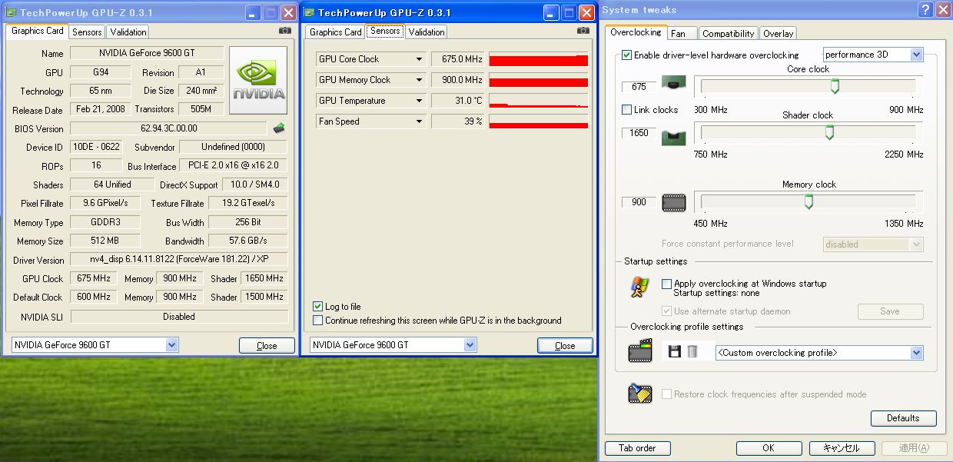The image size is (953, 462).
Task: Click the camera screenshot icon in left GPU-Z window
Action: [x=285, y=31]
